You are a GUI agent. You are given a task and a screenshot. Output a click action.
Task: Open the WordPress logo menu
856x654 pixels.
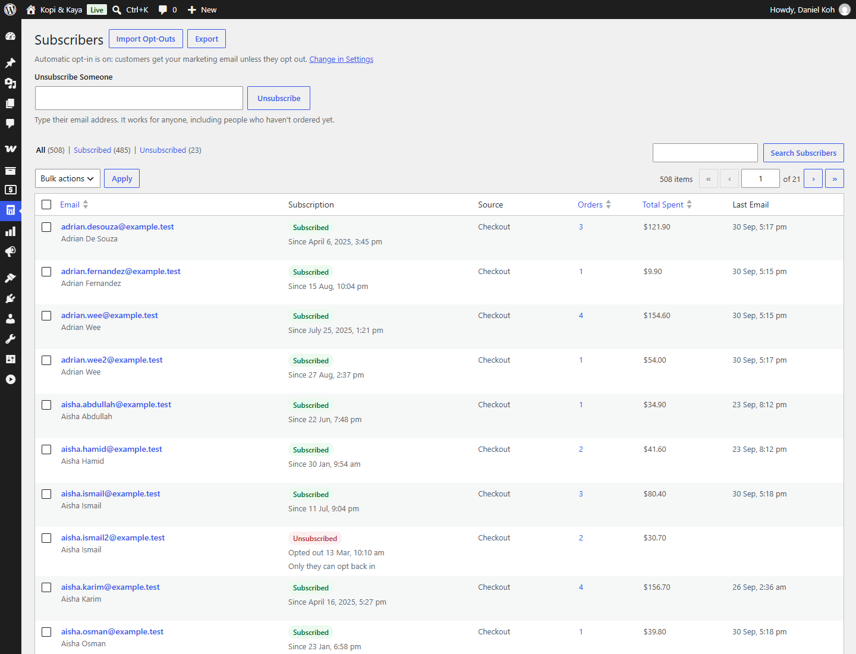[10, 10]
